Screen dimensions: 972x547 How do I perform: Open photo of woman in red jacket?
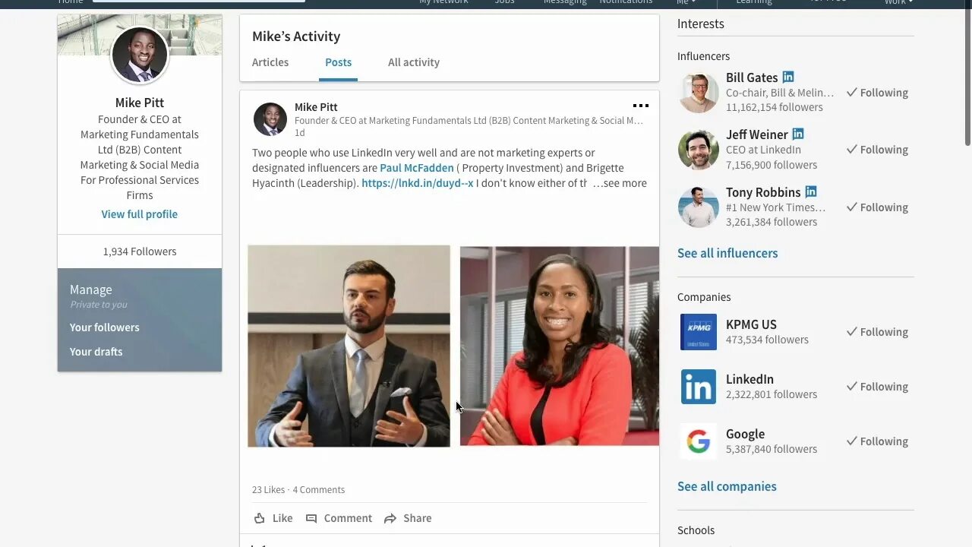560,346
